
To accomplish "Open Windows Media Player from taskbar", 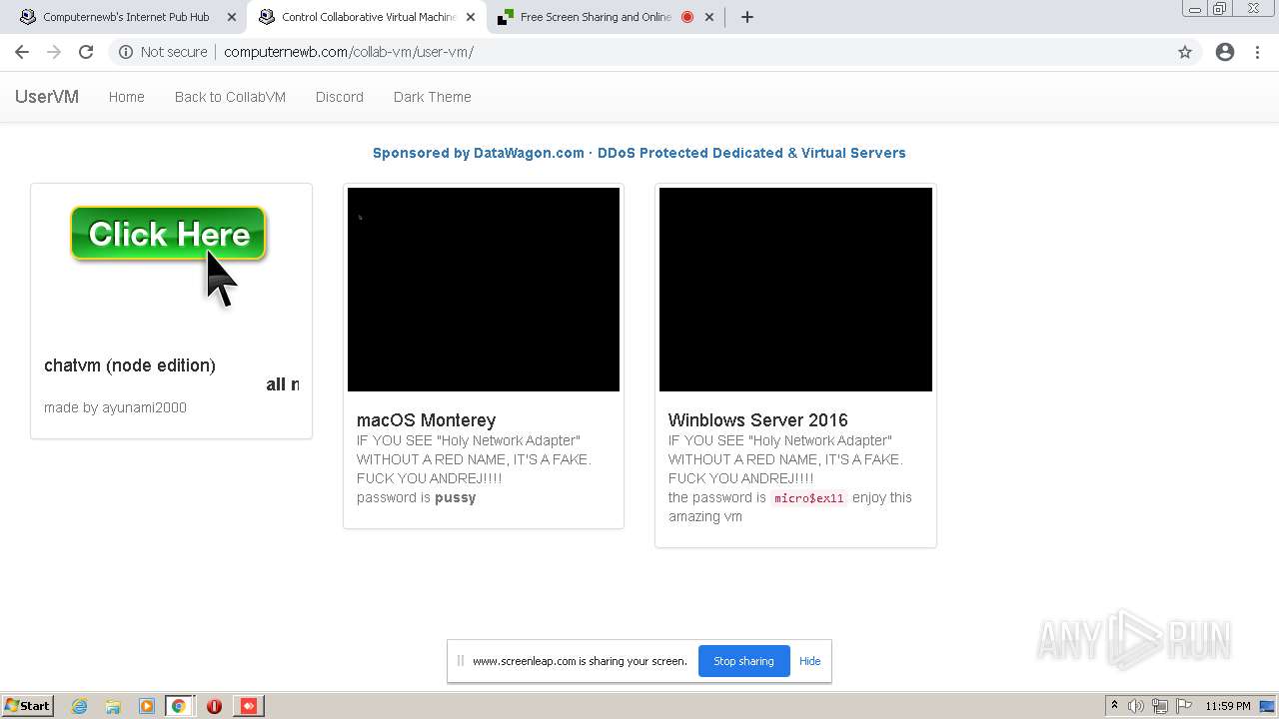I will coord(147,706).
